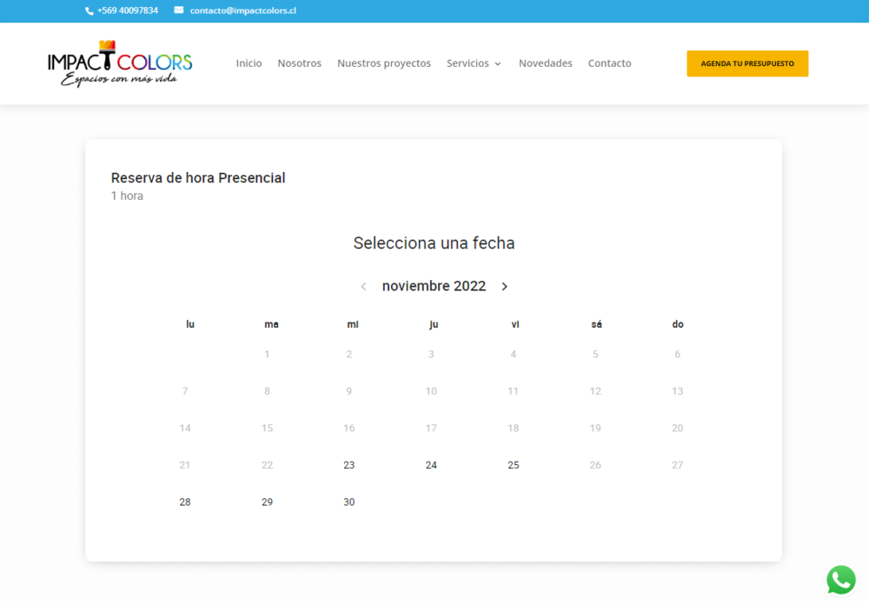Click the phone icon in top bar
Image resolution: width=869 pixels, height=605 pixels.
(x=90, y=11)
